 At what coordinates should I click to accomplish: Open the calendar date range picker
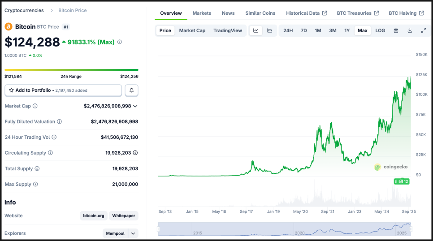[396, 30]
